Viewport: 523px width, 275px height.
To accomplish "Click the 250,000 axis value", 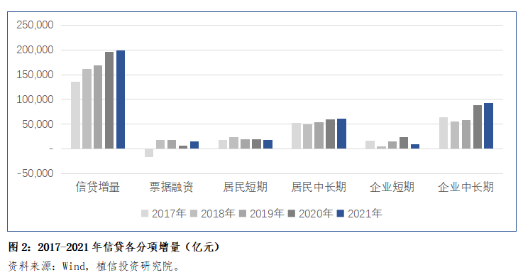I will coord(35,25).
